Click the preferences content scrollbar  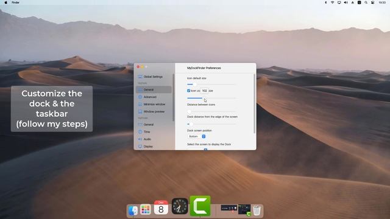tap(254, 103)
